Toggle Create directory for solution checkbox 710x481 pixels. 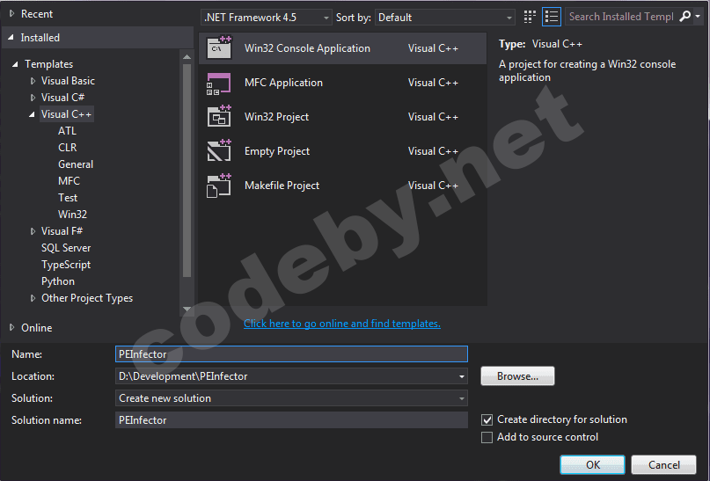point(487,420)
